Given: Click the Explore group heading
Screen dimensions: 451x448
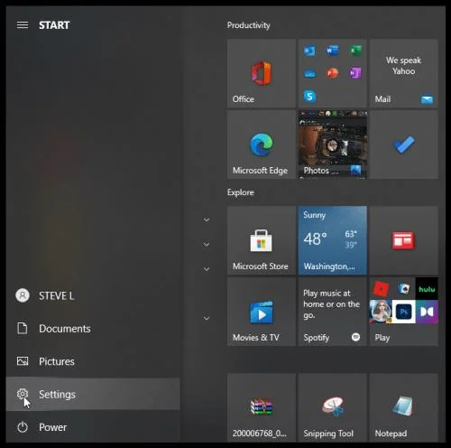Looking at the screenshot, I should 241,192.
